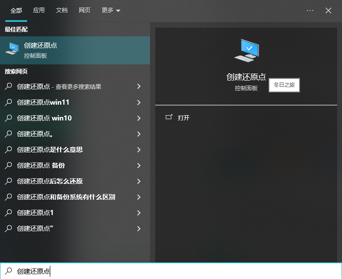Click 打开 in the preview pane
Screen dimensions: 342x279
click(183, 118)
